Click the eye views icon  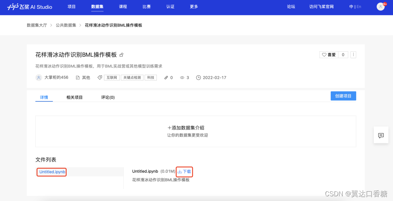(182, 77)
